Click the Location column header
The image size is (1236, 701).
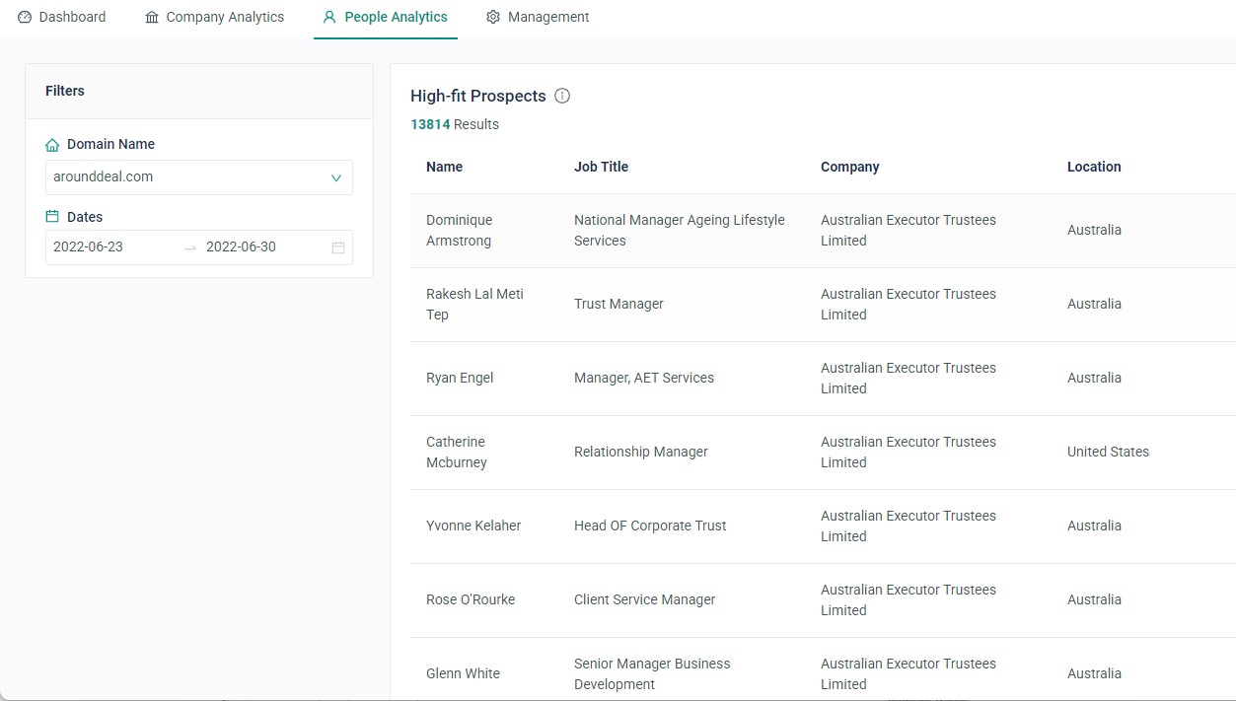[x=1094, y=167]
